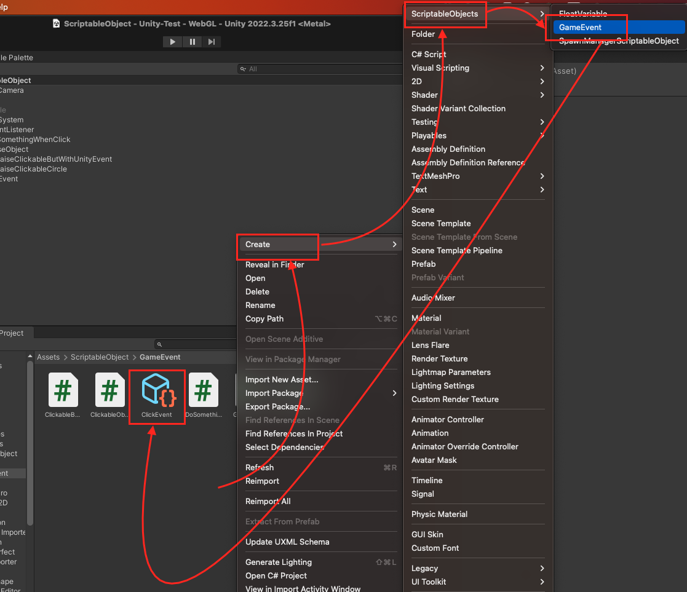Click ScriptableObject in the breadcrumb path
Screen dimensions: 687x592
tap(100, 357)
